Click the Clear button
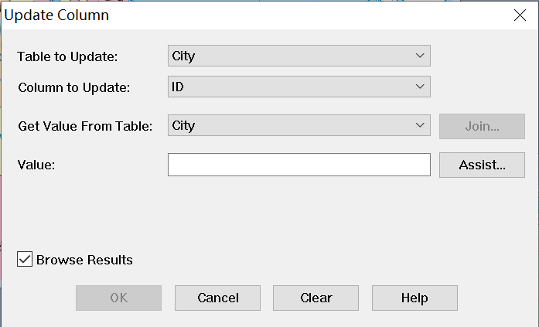The height and width of the screenshot is (327, 539). point(316,298)
